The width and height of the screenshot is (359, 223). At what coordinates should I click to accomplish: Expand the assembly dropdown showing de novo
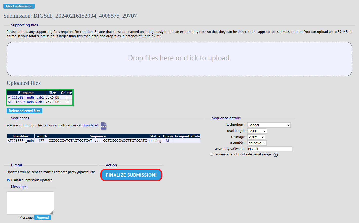click(x=257, y=143)
